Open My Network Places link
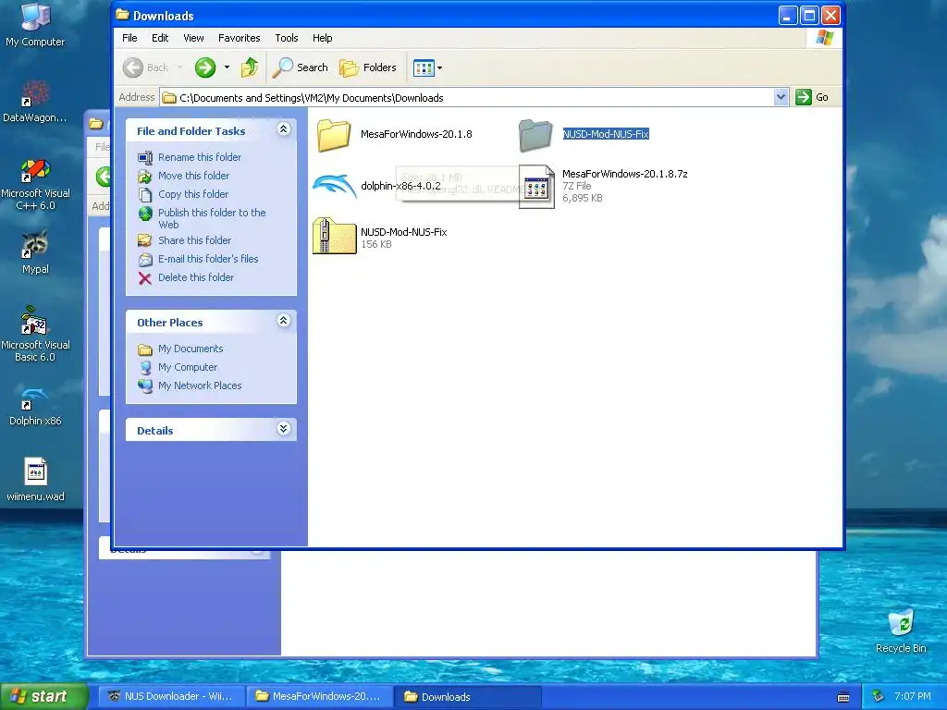This screenshot has height=710, width=947. tap(200, 386)
